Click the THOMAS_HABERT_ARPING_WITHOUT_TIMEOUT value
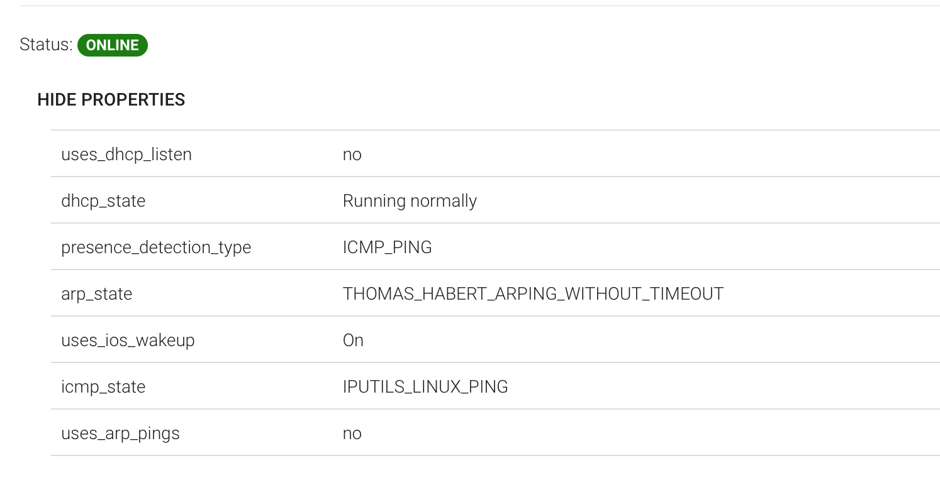Image resolution: width=940 pixels, height=490 pixels. tap(533, 294)
